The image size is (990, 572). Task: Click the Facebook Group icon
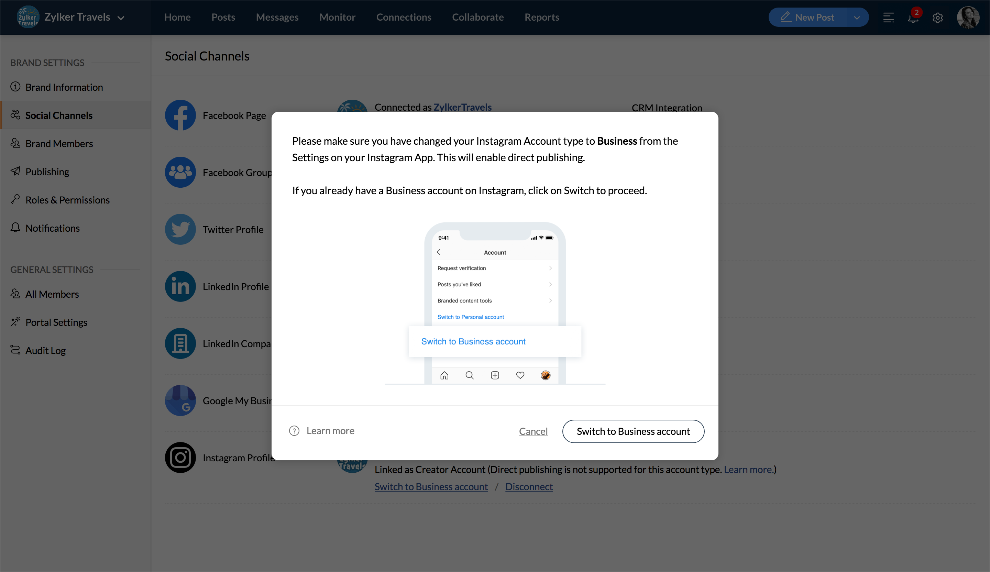(180, 173)
